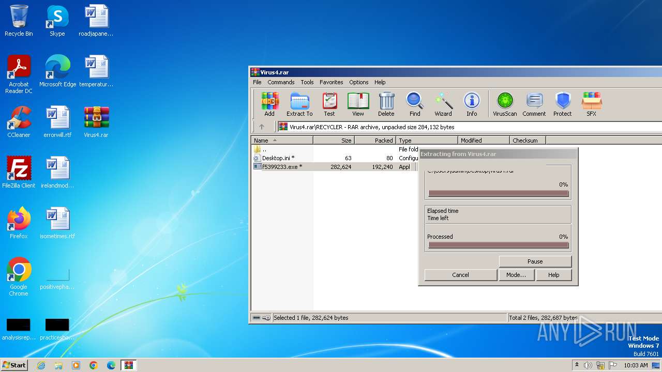Select the irelandmod... document icon
The width and height of the screenshot is (662, 372).
click(57, 173)
